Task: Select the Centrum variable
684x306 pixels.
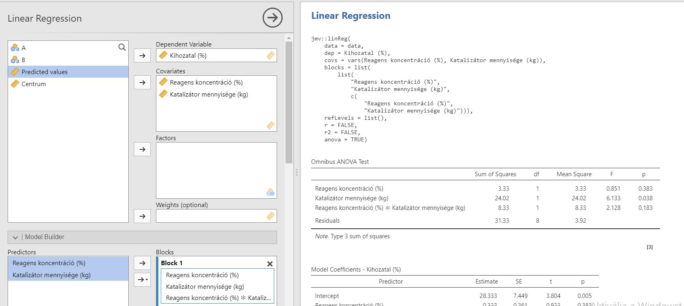Action: (34, 84)
